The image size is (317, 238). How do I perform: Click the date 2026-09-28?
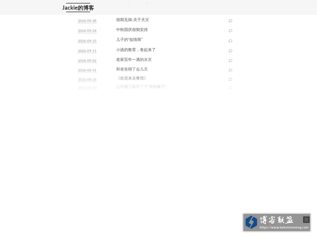[87, 21]
